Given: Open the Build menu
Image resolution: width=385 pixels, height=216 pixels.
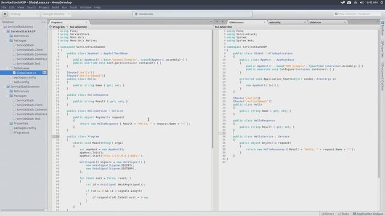Looking at the screenshot, I should [55, 7].
